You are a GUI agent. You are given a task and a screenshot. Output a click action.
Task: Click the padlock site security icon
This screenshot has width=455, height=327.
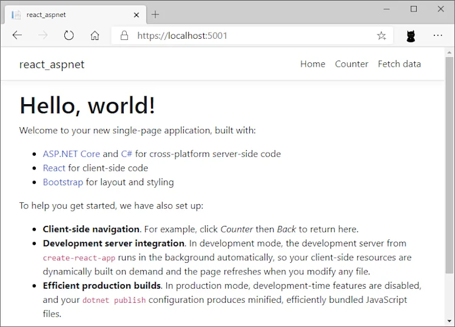(x=124, y=36)
